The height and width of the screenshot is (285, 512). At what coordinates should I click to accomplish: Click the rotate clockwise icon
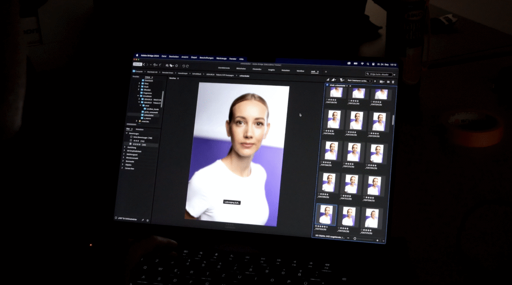point(187,65)
